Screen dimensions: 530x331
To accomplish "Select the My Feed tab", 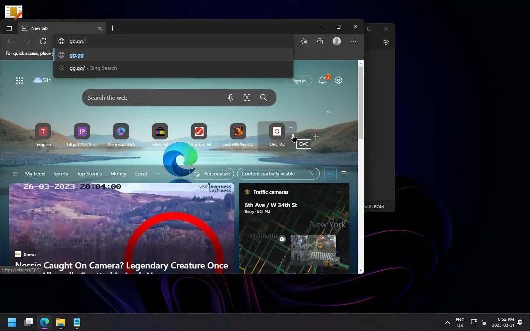I will tap(35, 174).
